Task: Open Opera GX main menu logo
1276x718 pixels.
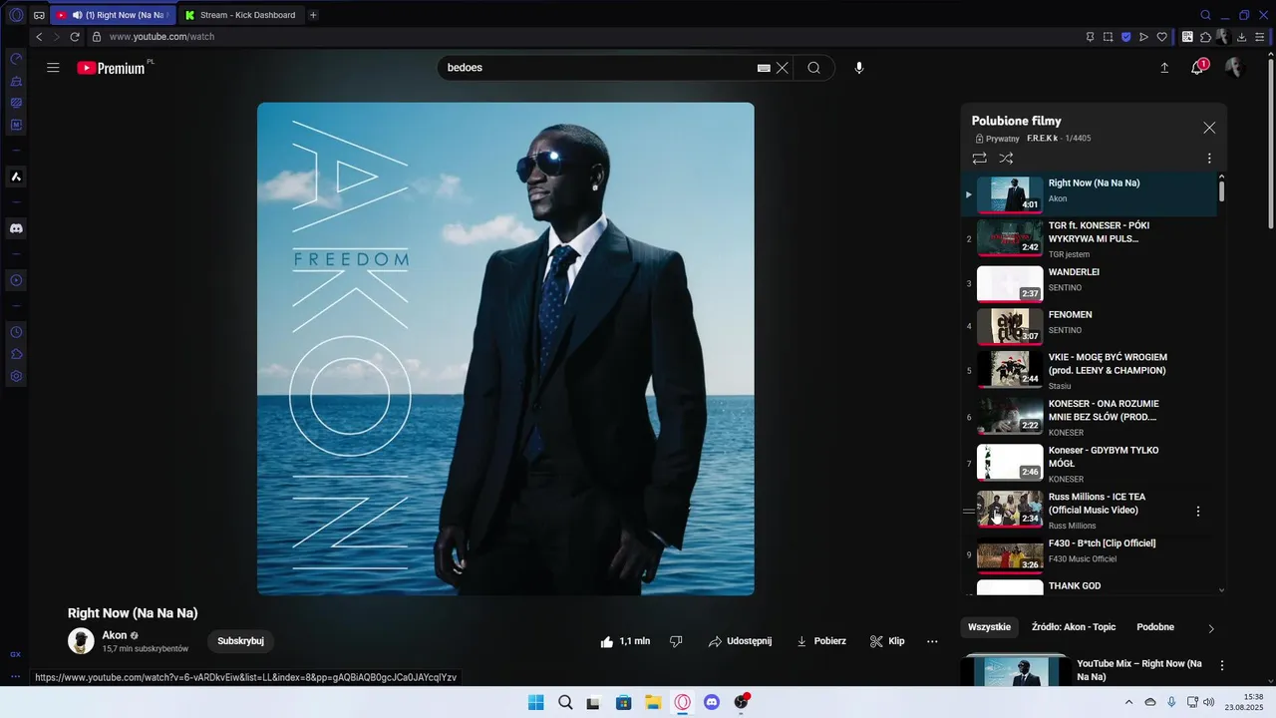Action: click(16, 15)
